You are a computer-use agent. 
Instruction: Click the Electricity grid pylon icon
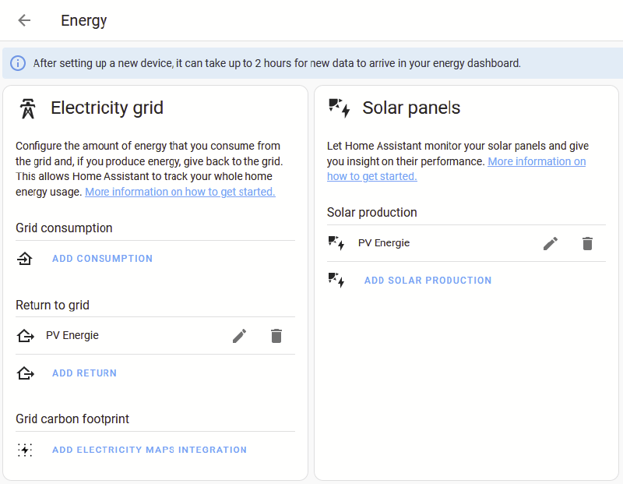tap(27, 108)
